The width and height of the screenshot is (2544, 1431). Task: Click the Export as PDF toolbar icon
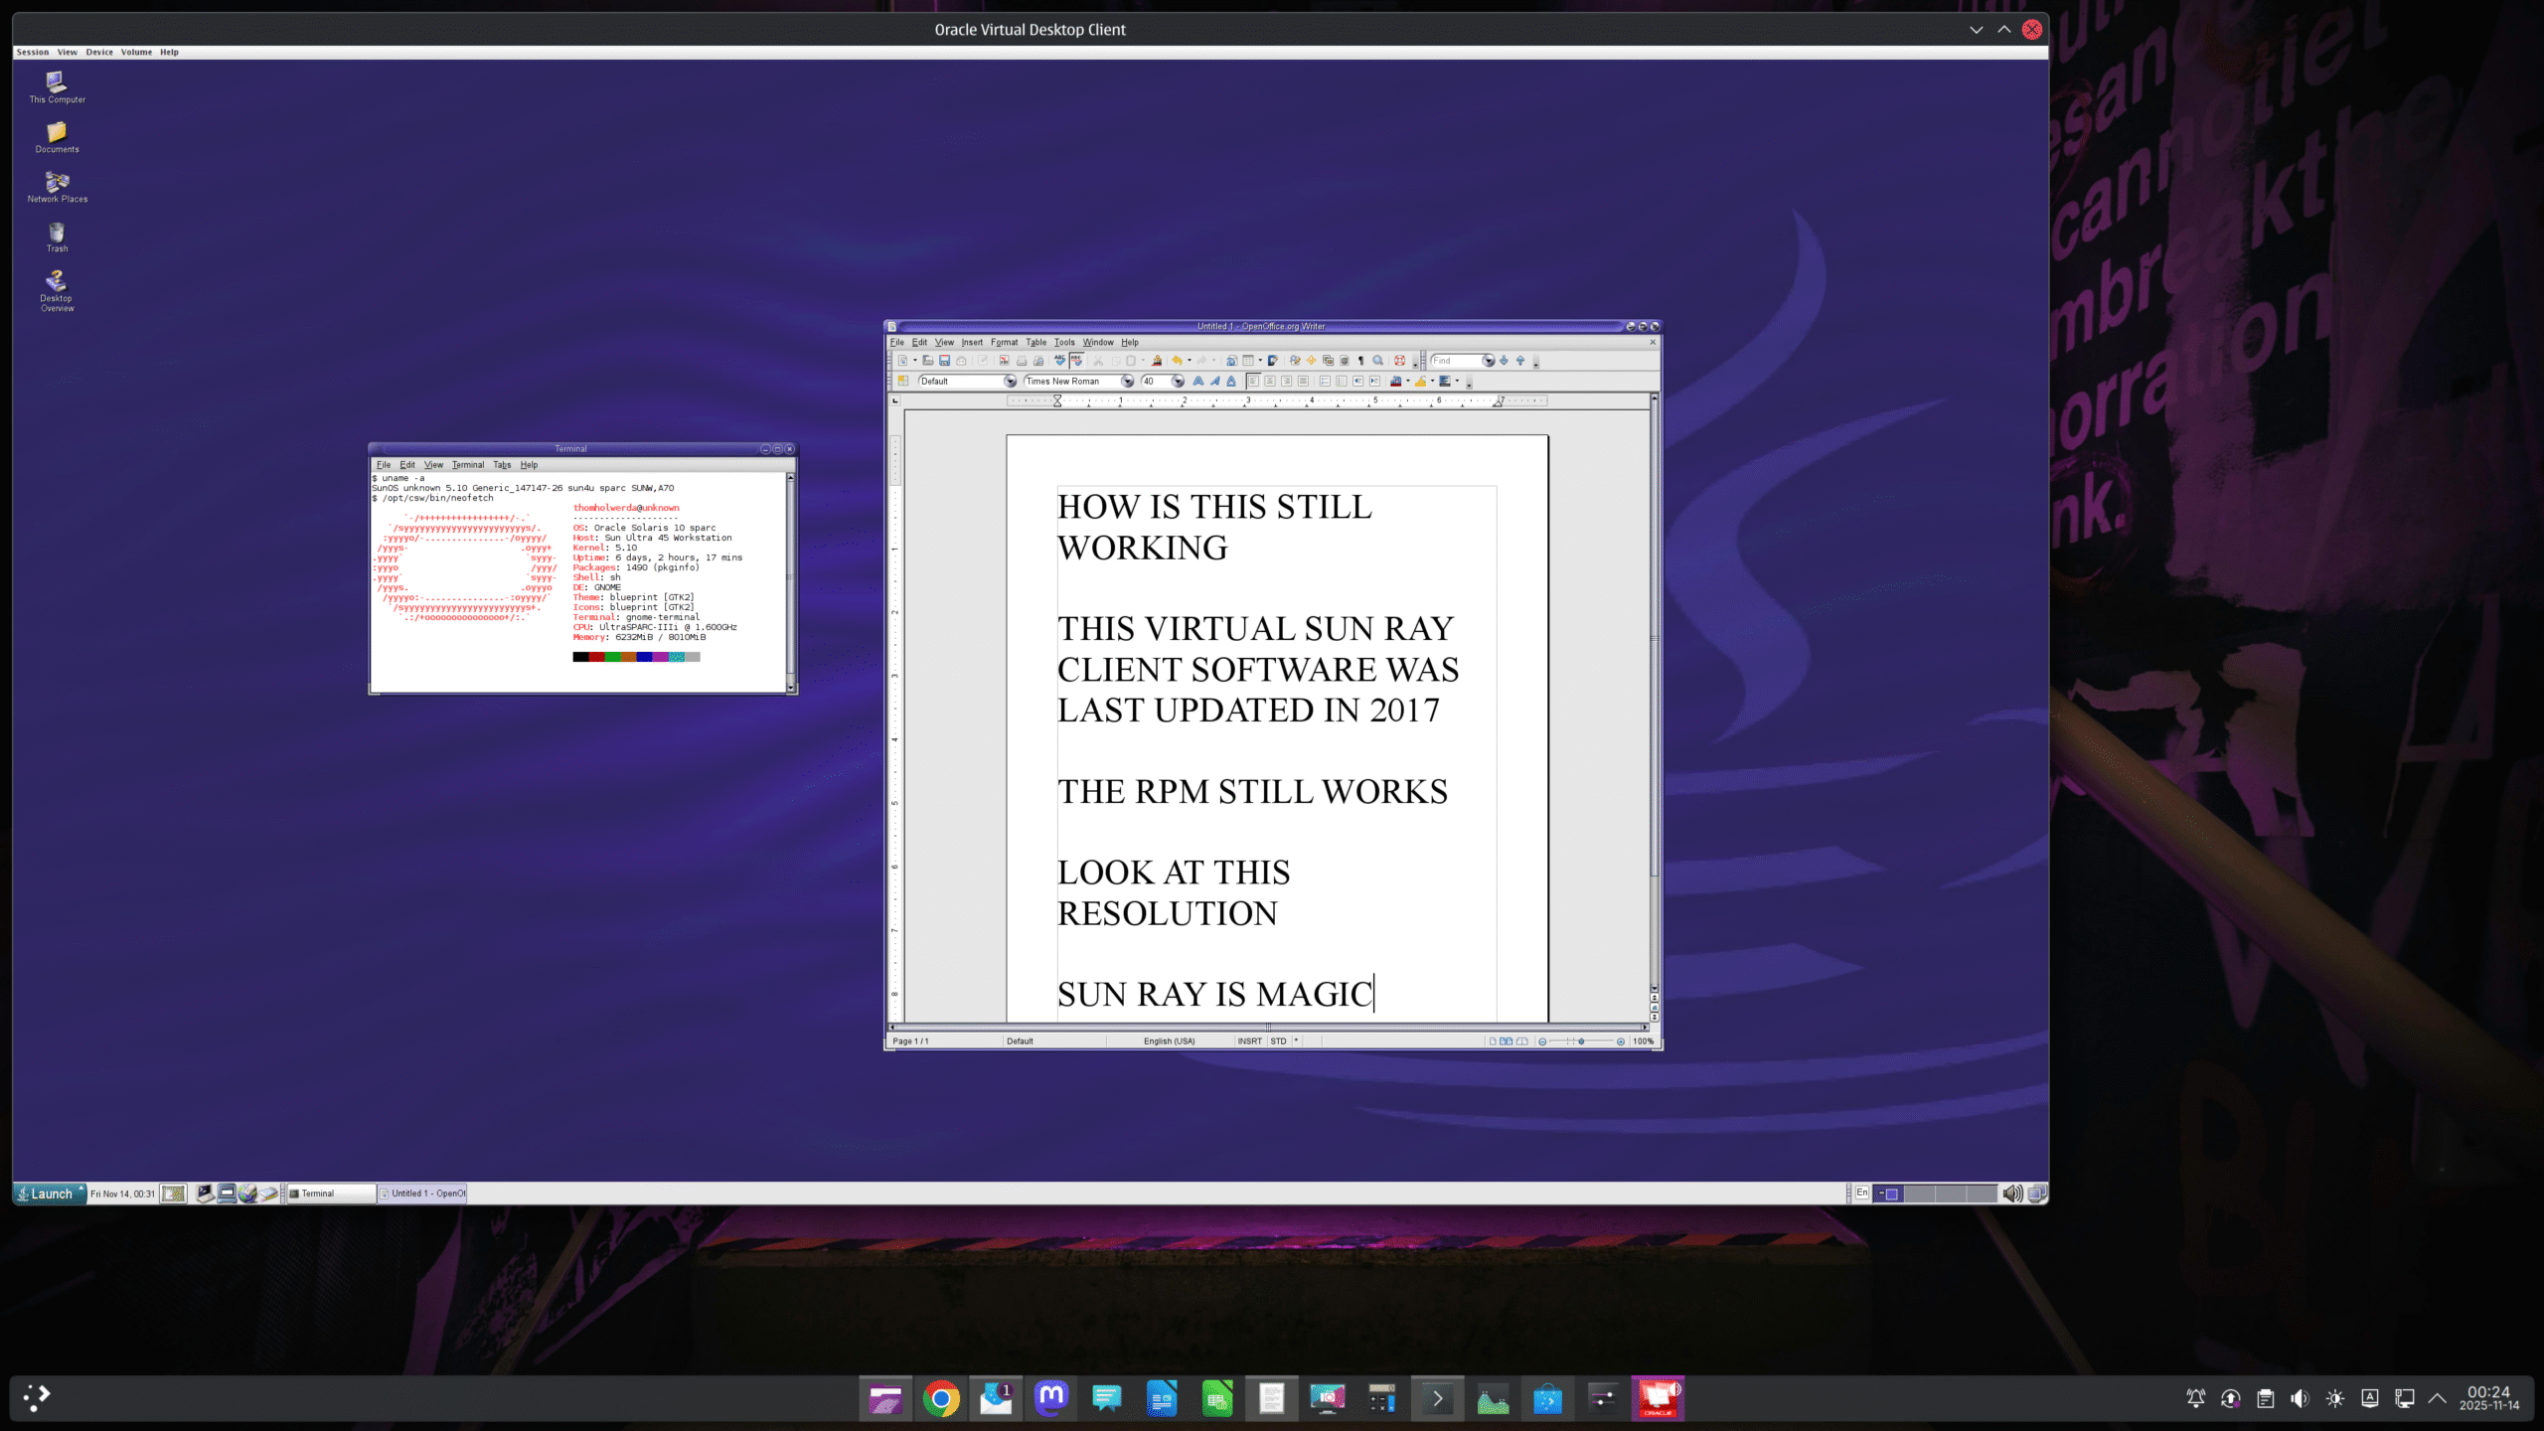1004,361
